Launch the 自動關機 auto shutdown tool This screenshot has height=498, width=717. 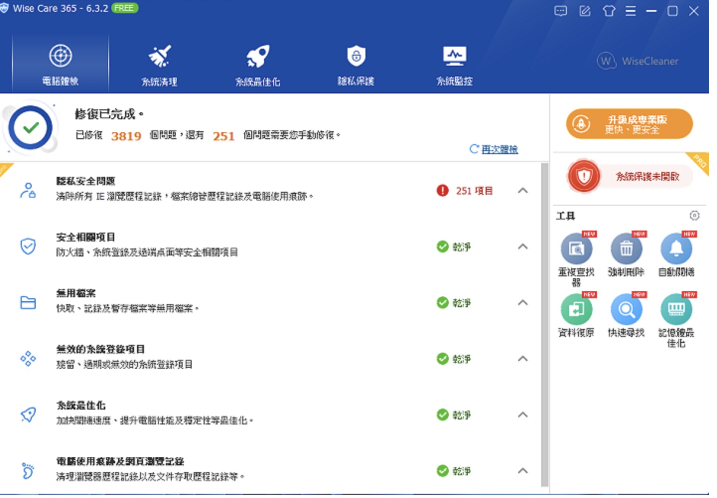click(x=676, y=254)
